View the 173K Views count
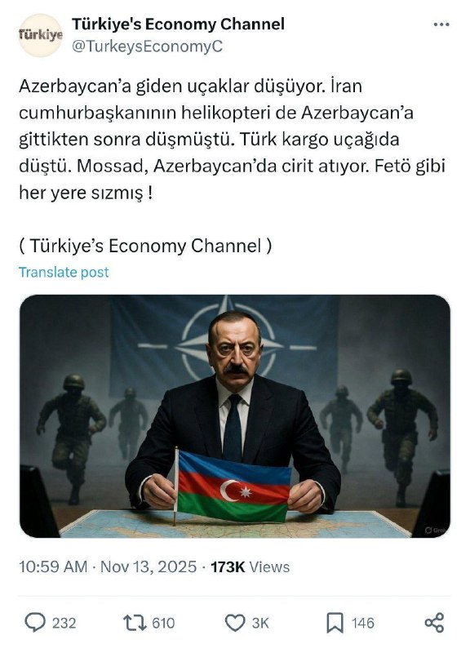The width and height of the screenshot is (470, 653). pyautogui.click(x=250, y=566)
